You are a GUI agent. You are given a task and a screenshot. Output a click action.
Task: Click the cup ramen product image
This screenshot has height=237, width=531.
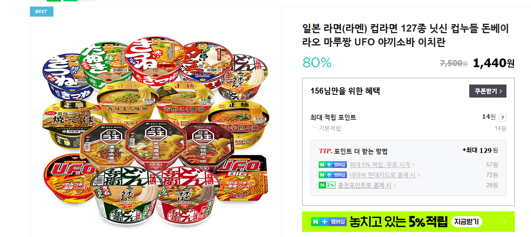click(155, 132)
